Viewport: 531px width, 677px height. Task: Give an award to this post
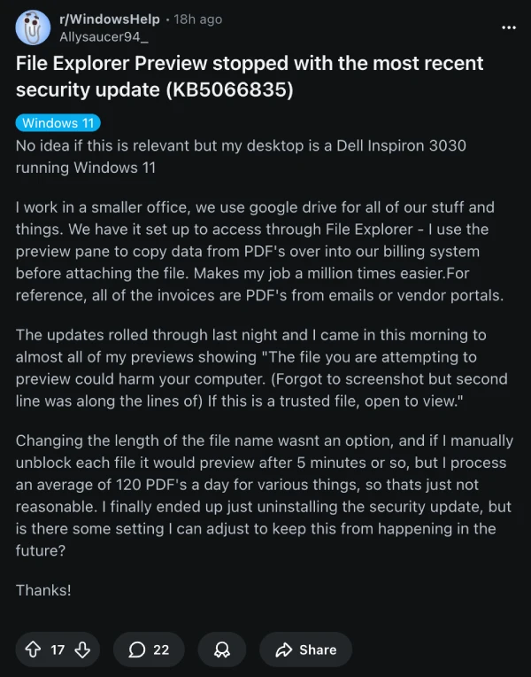222,650
